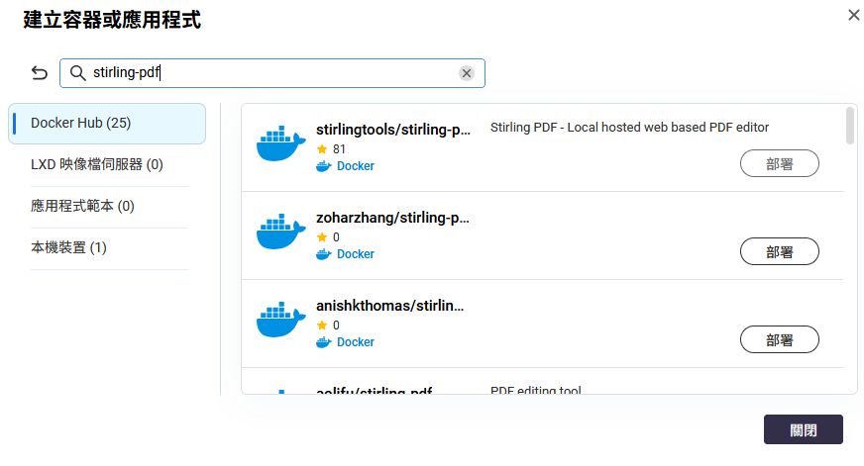Deploy the stirlingtools/stirling-pdf image
Viewport: 864px width, 466px height.
[779, 163]
